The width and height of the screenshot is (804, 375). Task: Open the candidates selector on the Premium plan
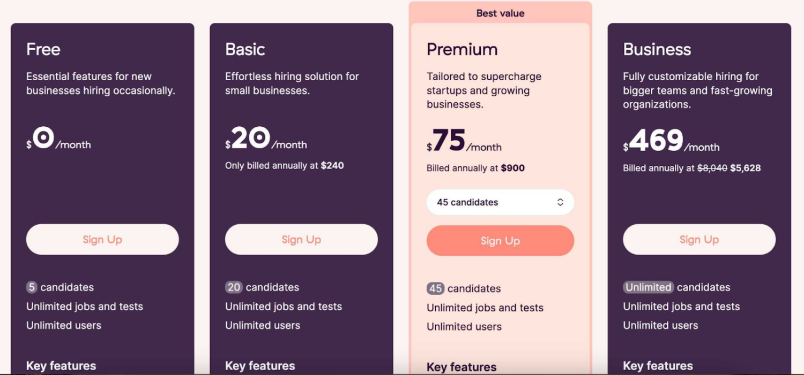(500, 202)
